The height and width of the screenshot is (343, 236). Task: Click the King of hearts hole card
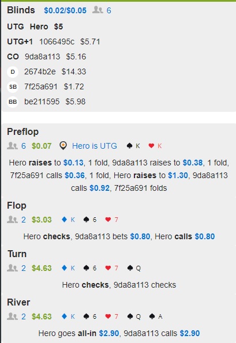click(155, 146)
